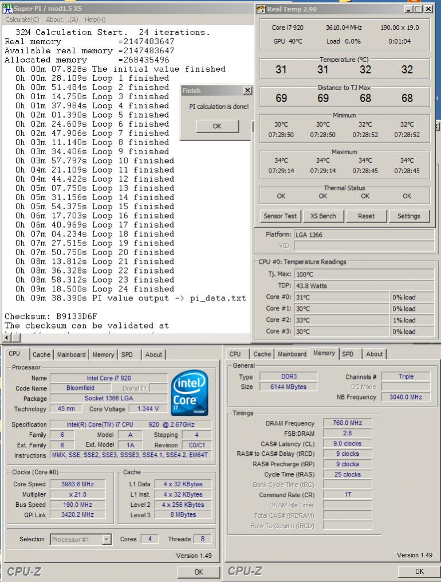The width and height of the screenshot is (441, 582).
Task: Click OK in left CPU-Z window
Action: coord(199,572)
